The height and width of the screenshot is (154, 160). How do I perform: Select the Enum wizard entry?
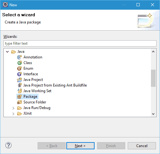click(28, 68)
